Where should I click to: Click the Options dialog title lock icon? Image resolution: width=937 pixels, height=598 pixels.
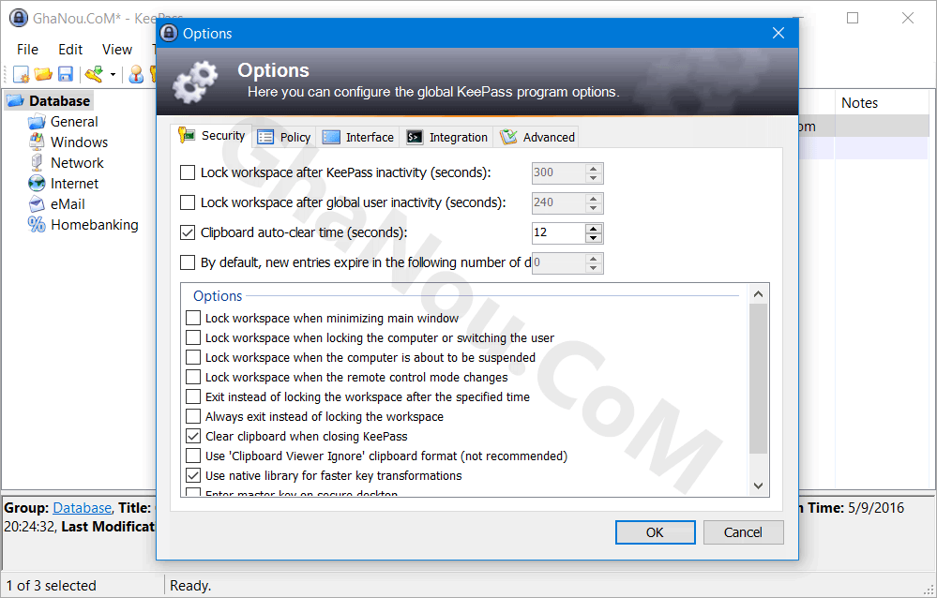tap(169, 33)
